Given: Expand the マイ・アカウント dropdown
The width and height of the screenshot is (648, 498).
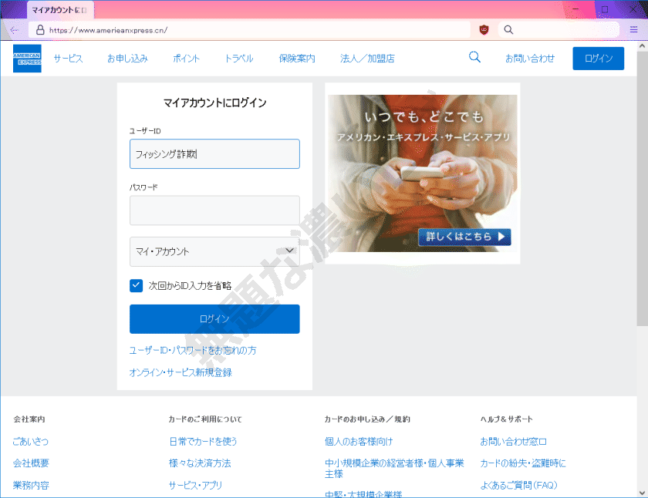Looking at the screenshot, I should coord(214,251).
